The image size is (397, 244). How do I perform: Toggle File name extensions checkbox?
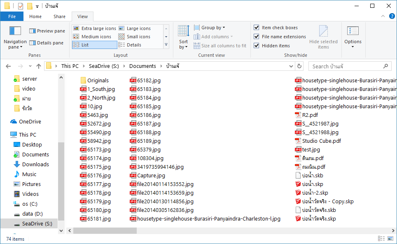pos(257,37)
